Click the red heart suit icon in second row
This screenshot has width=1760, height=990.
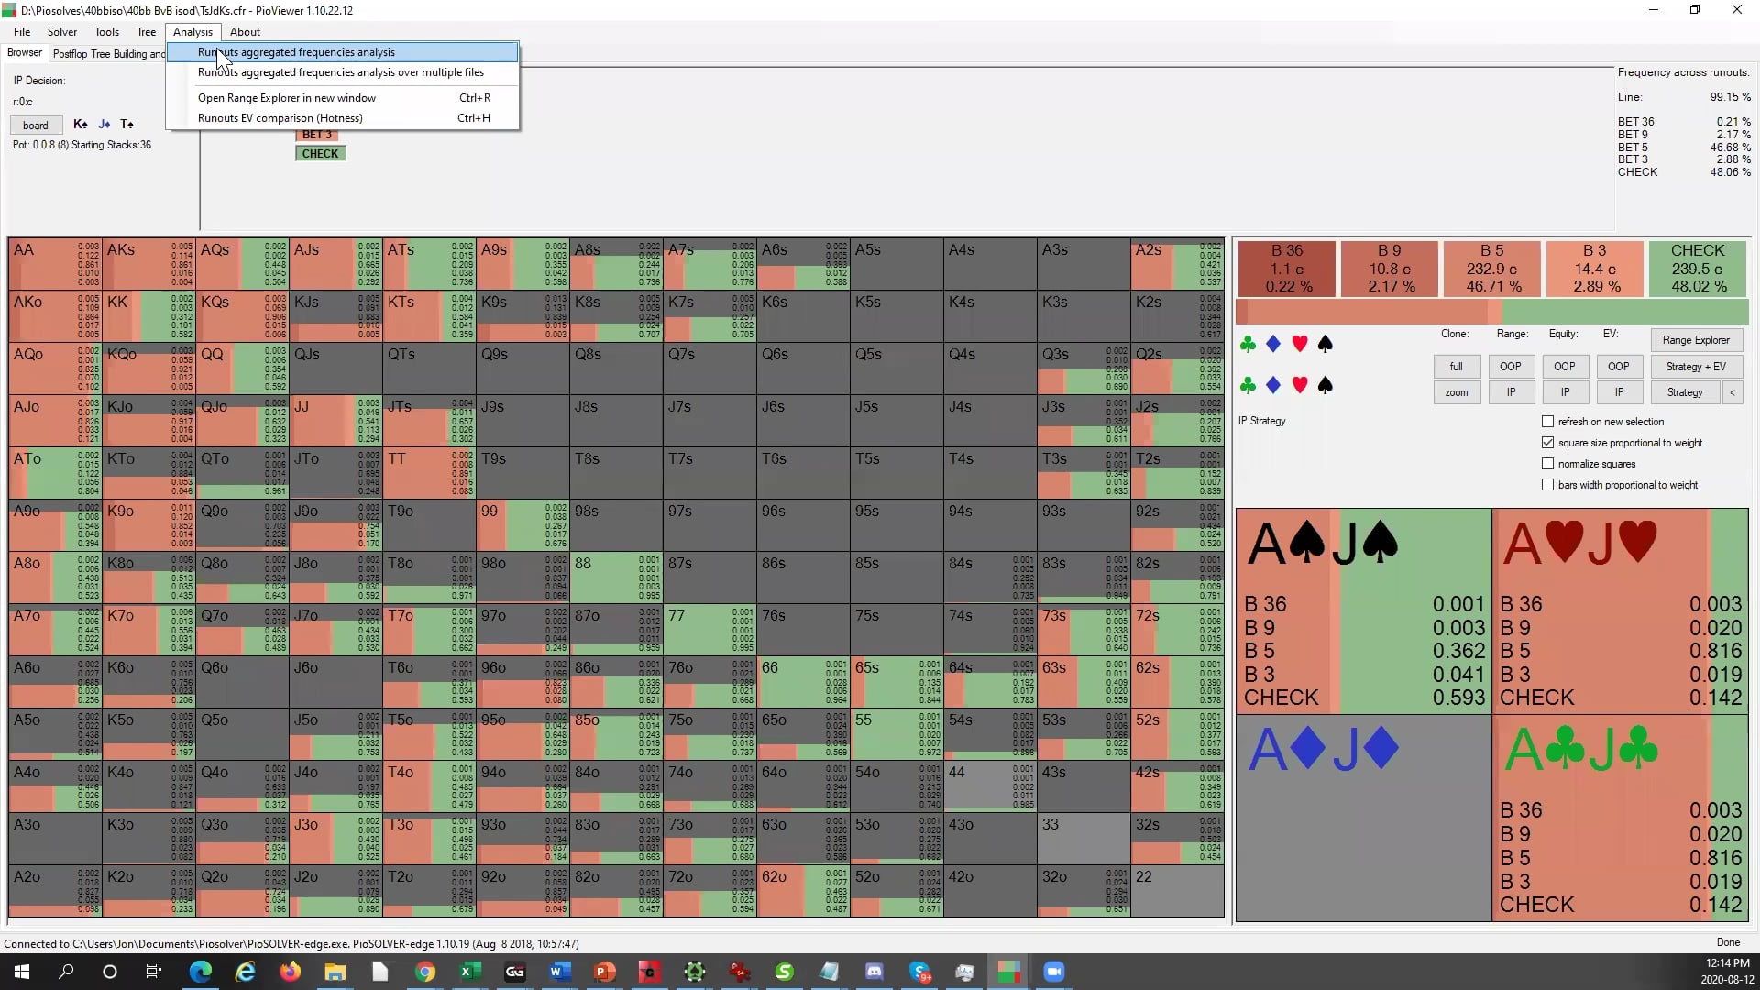(1299, 385)
